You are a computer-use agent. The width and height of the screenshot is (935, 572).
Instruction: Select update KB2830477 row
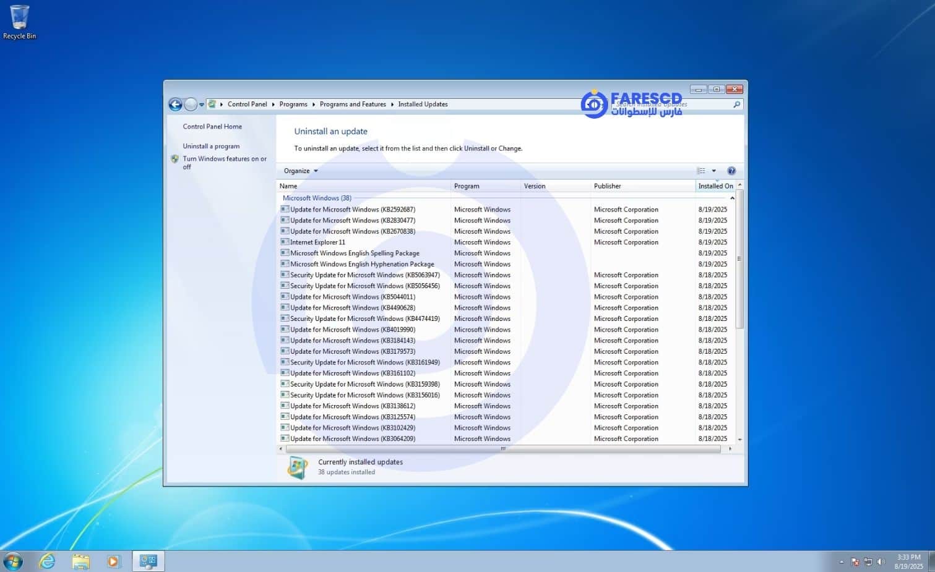[x=506, y=220]
